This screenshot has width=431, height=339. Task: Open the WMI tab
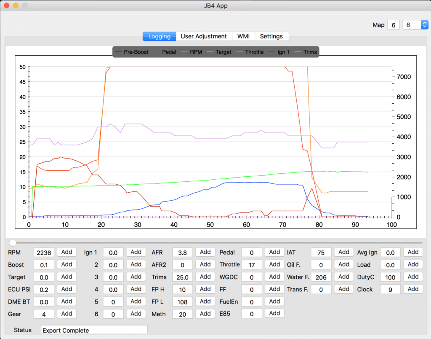(x=243, y=36)
